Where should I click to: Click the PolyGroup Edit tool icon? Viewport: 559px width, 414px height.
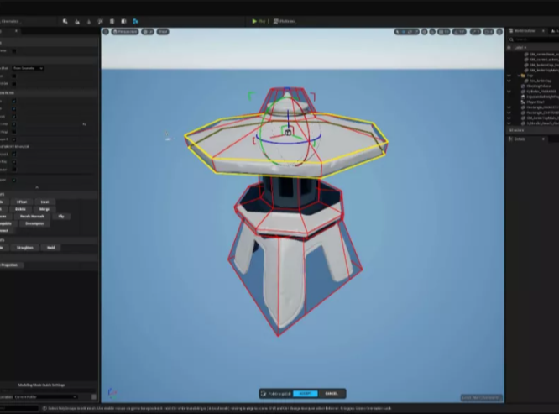point(264,394)
